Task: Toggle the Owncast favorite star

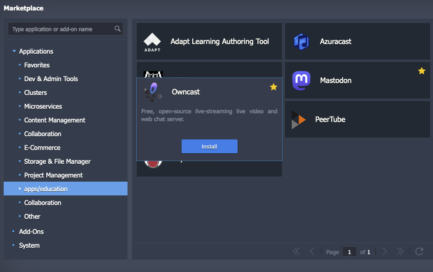Action: [273, 87]
